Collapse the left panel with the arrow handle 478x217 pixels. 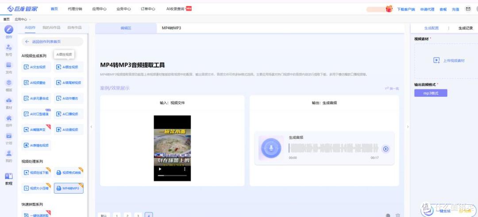tap(91, 127)
